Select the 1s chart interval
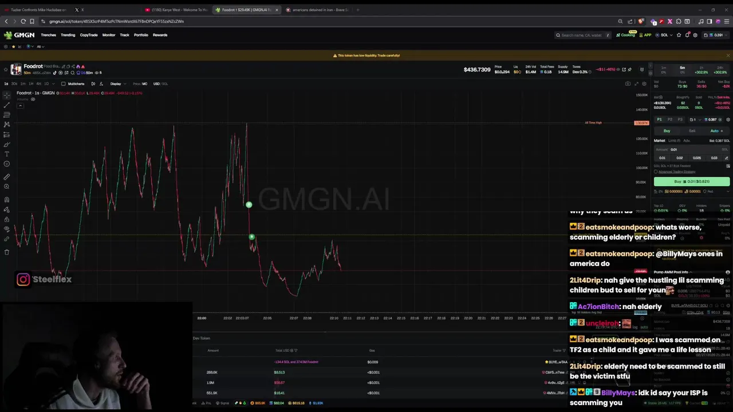The image size is (733, 412). coord(6,84)
